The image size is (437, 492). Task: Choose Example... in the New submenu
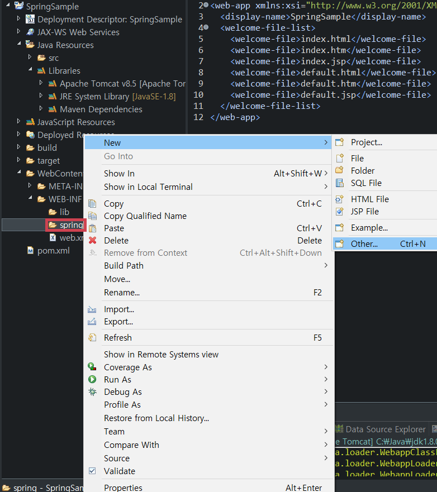pos(385,228)
